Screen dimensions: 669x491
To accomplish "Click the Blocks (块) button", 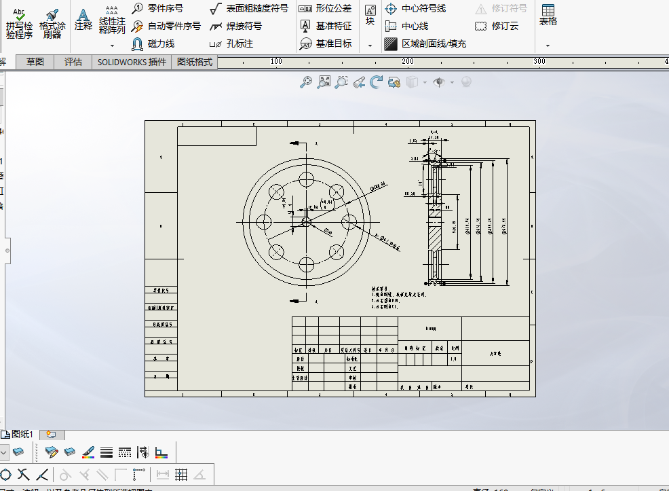I will 370,16.
